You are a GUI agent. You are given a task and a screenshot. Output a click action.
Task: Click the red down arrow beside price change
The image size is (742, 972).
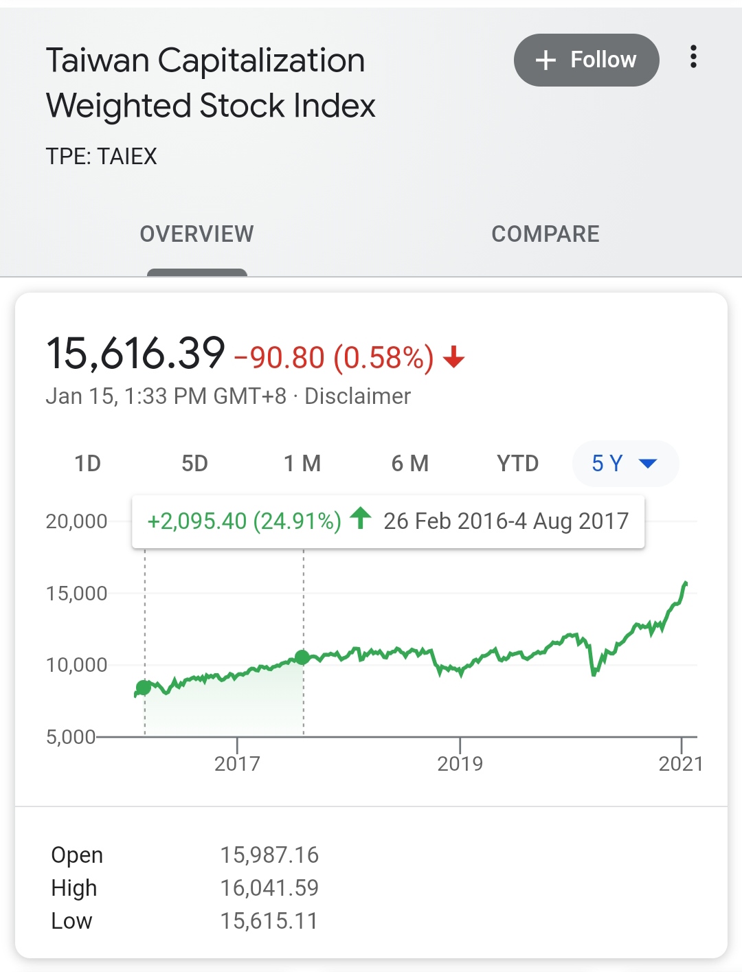click(454, 358)
